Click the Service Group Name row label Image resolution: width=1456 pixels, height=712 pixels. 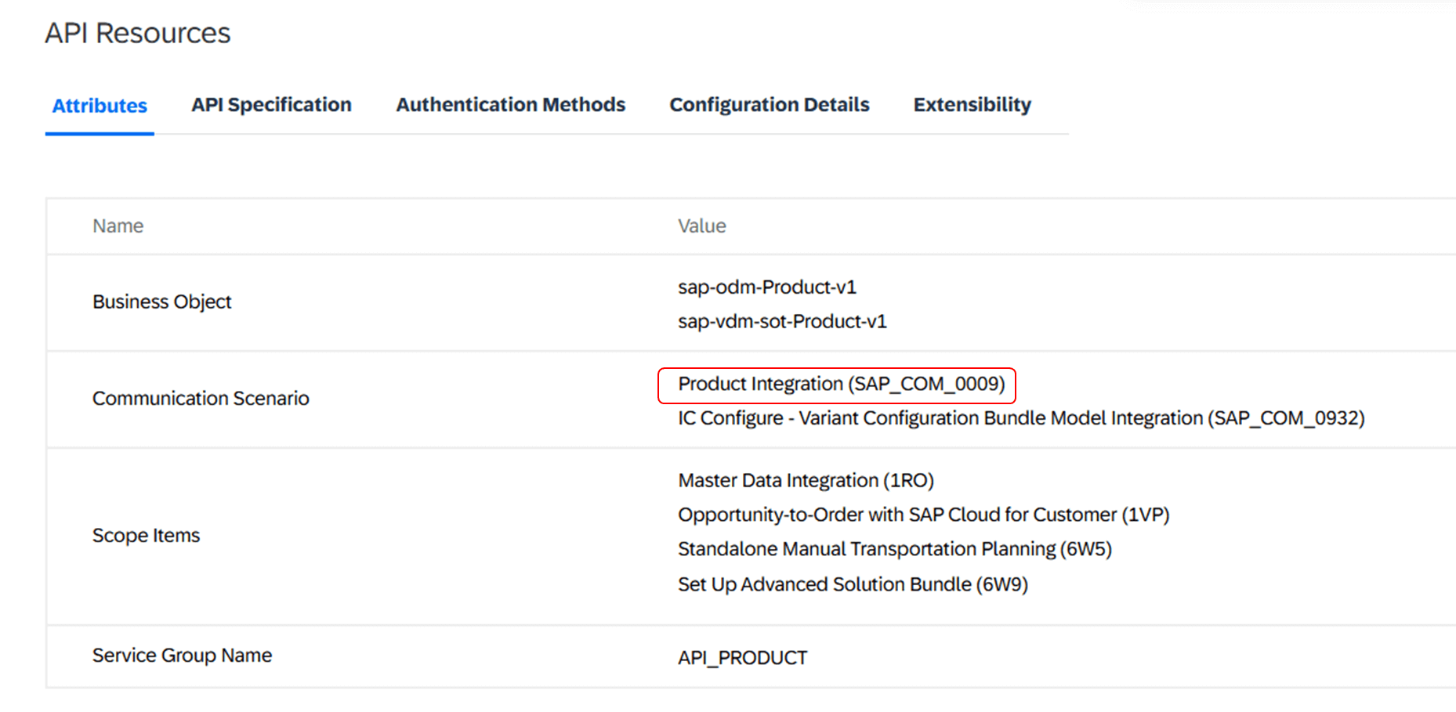pos(182,656)
